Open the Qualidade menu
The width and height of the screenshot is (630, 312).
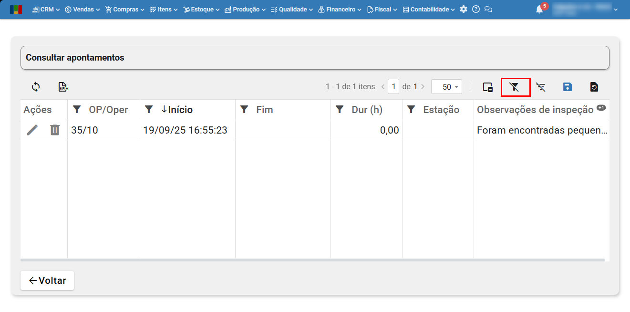coord(292,9)
